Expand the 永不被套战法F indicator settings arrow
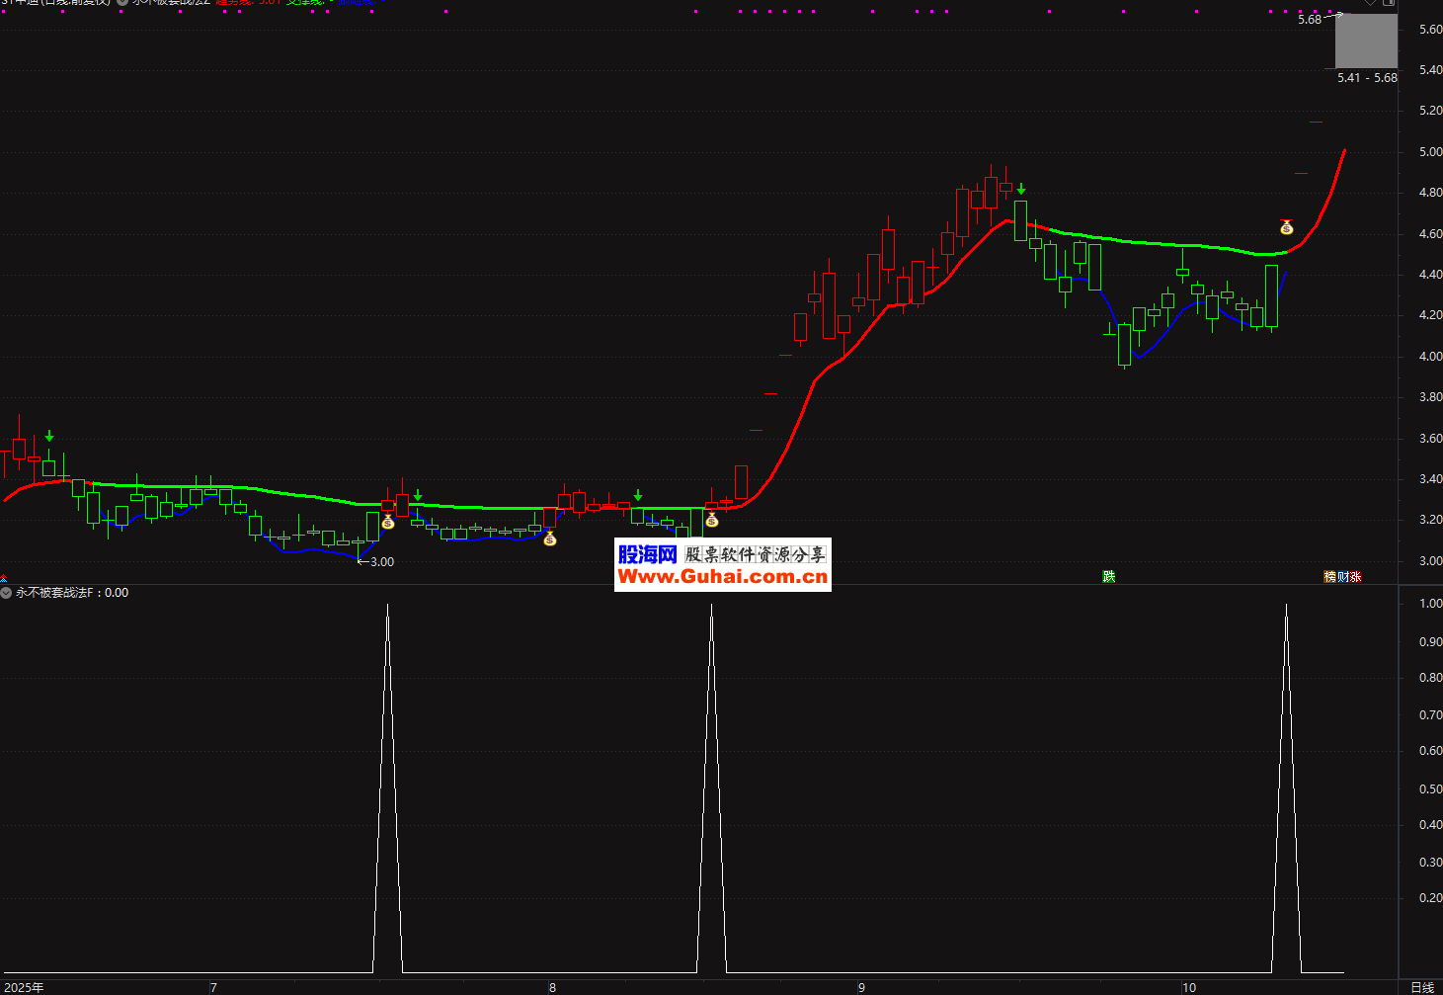Image resolution: width=1443 pixels, height=995 pixels. pos(7,593)
